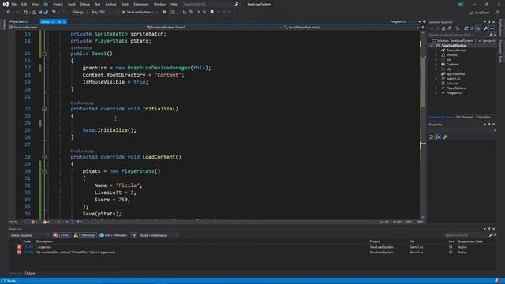Click the red error icon of '; expected' row
Image resolution: width=505 pixels, height=284 pixels.
19,247
